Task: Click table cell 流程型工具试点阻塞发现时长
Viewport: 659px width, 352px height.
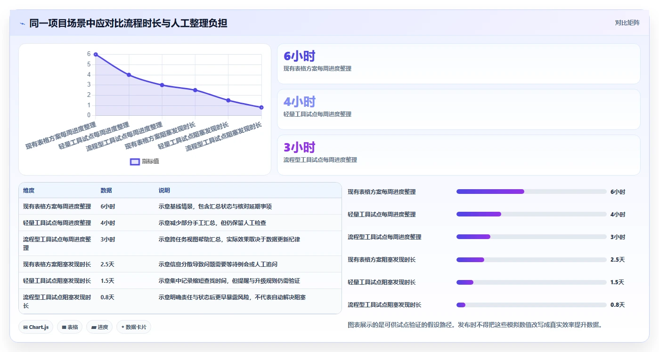Action: [57, 301]
